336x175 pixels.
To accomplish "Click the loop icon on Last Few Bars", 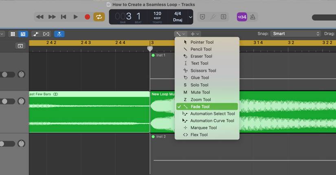I will [55, 94].
